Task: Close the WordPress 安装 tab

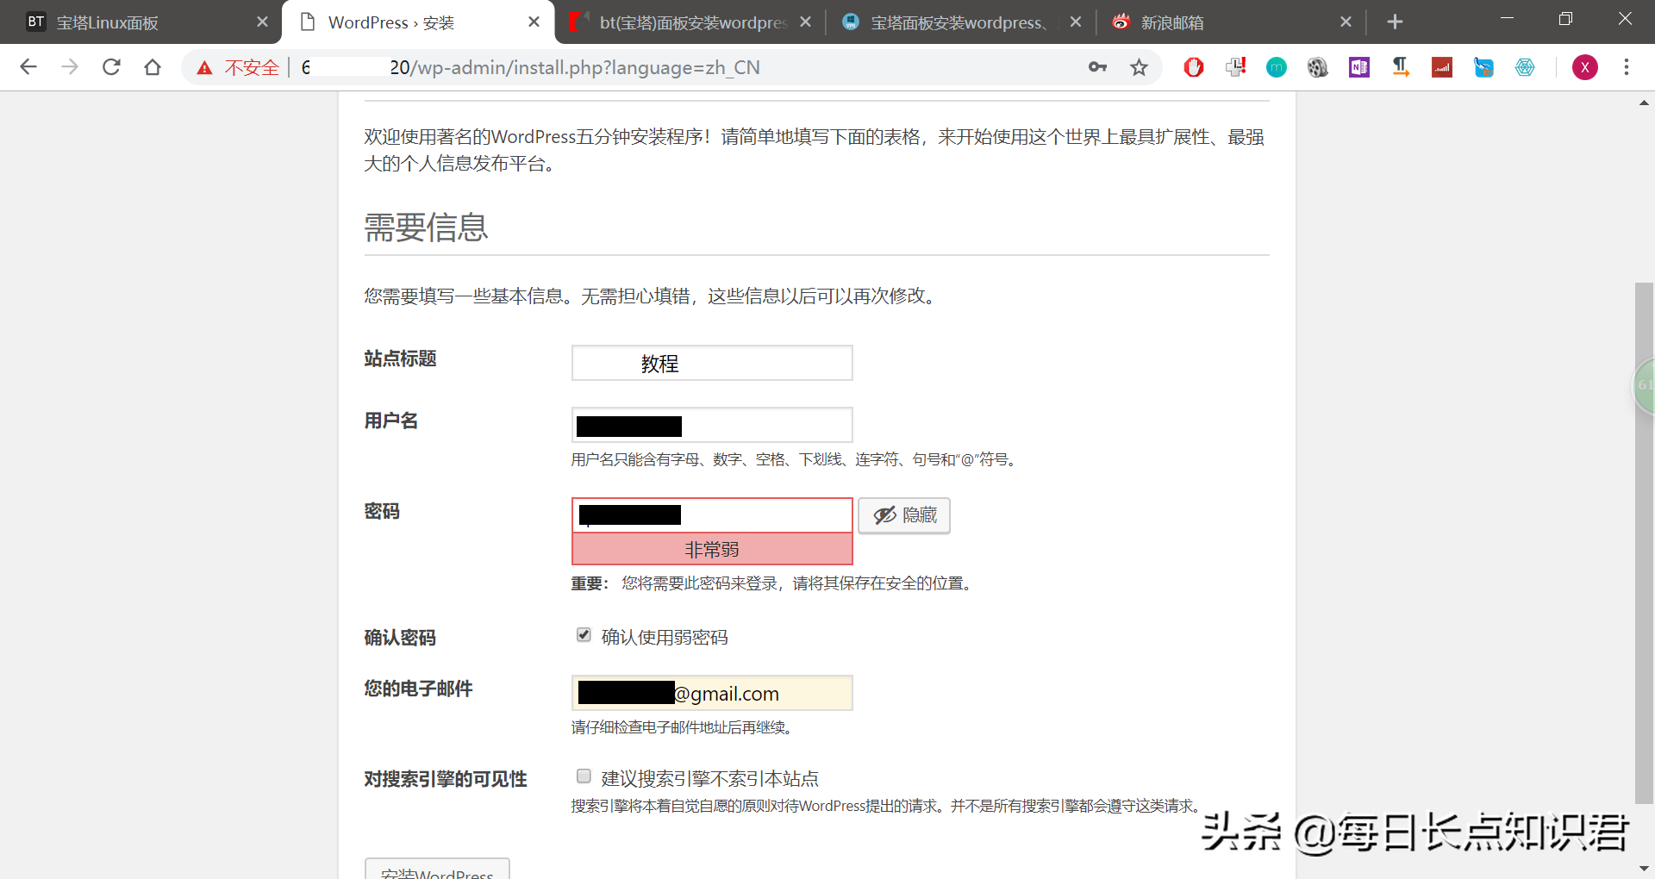Action: [x=534, y=22]
